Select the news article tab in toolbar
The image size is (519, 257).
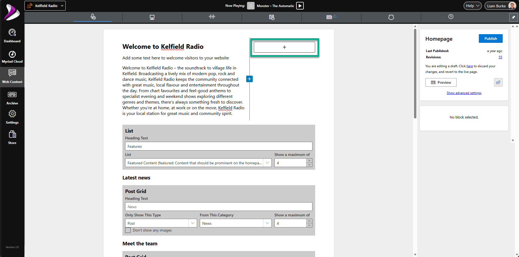pyautogui.click(x=329, y=17)
